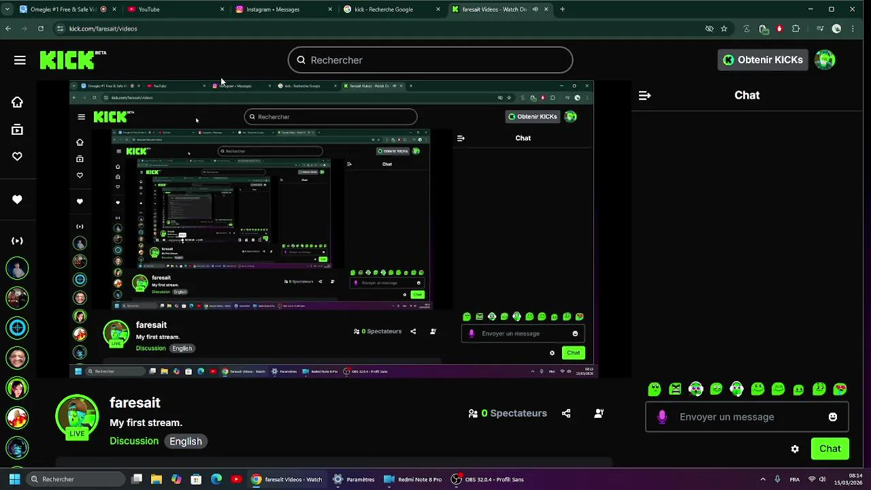Click the Obtenir KICKs button
The height and width of the screenshot is (490, 871).
tap(762, 60)
